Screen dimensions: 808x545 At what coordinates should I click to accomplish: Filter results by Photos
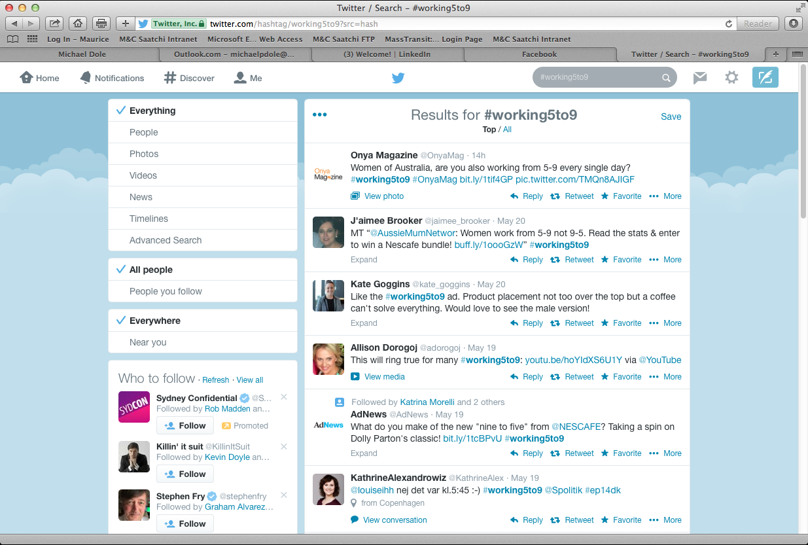(x=203, y=154)
